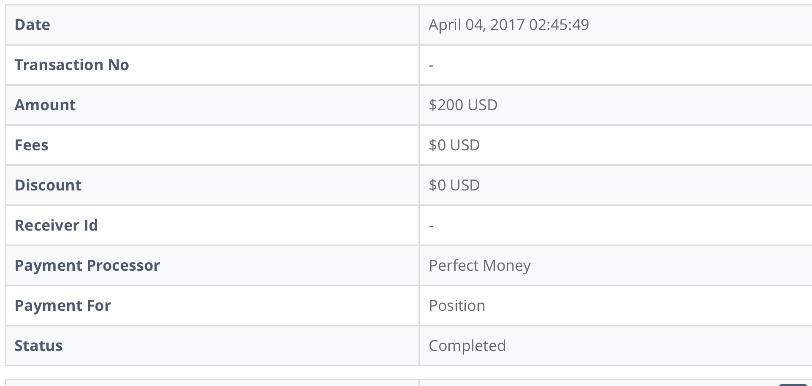Click the partially visible row below Status
Viewport: 812px width, 386px height.
point(211,383)
